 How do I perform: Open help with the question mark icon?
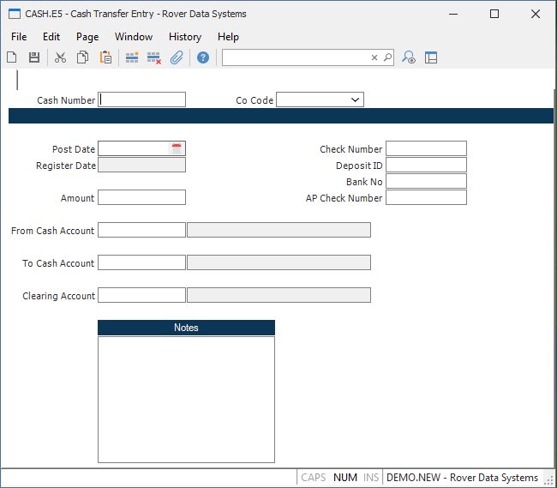coord(203,57)
